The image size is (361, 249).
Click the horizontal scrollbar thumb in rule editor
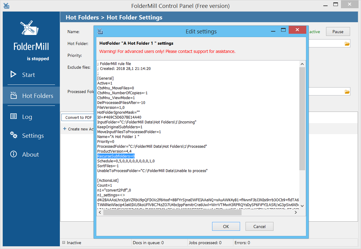[x=172, y=213]
